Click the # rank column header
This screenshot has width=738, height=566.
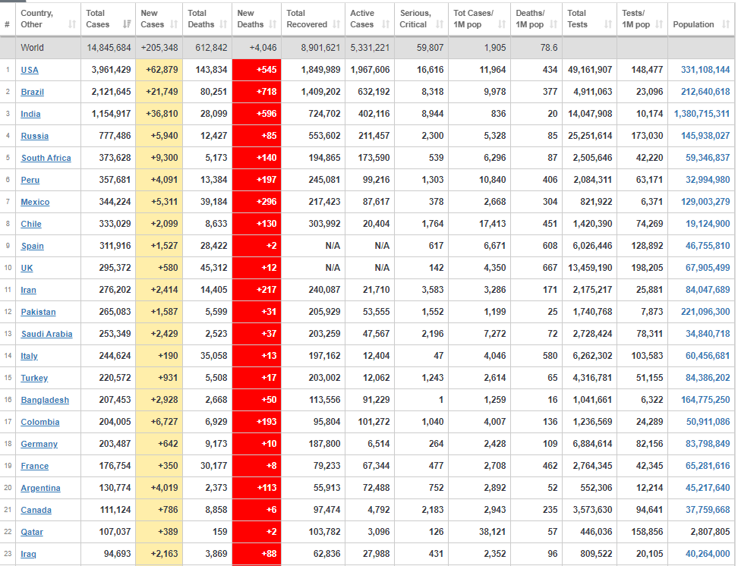8,24
